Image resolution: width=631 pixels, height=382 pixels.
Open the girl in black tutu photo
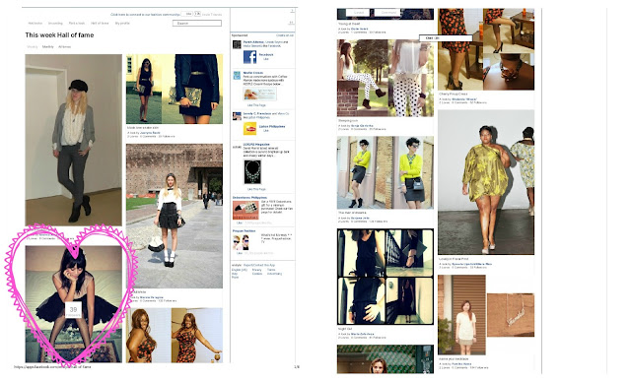73,304
